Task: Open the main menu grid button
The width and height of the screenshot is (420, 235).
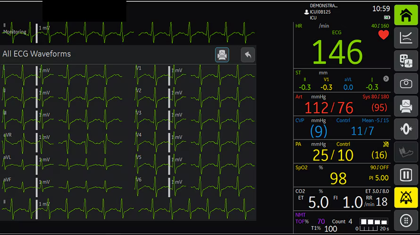Action: [406, 220]
